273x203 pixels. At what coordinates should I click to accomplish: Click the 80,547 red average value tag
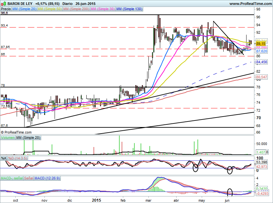[x=262, y=77]
